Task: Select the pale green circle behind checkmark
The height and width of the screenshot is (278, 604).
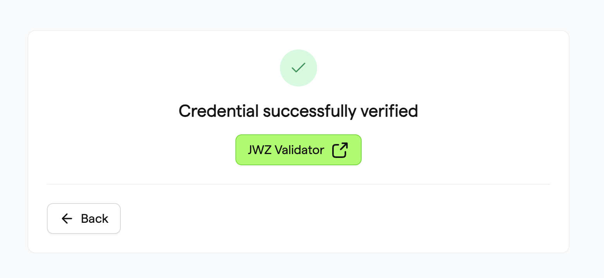Action: tap(299, 68)
